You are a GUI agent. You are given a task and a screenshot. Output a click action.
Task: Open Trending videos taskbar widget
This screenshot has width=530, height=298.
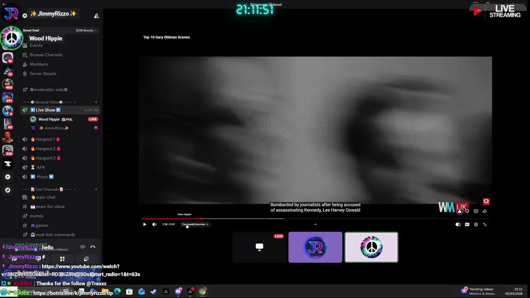click(478, 291)
